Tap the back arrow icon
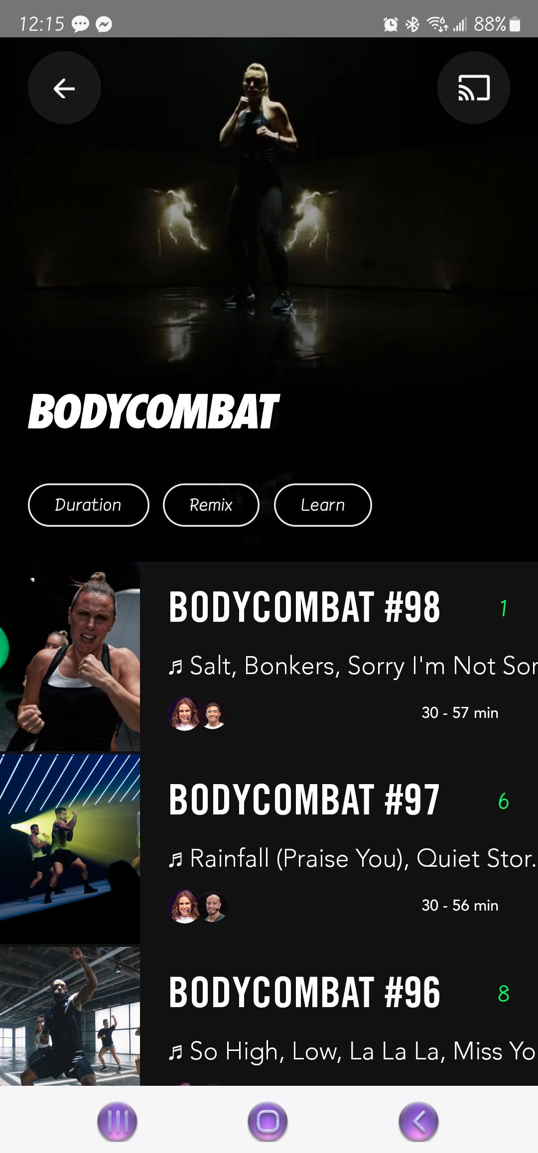Screen dimensions: 538x1153 tap(64, 88)
